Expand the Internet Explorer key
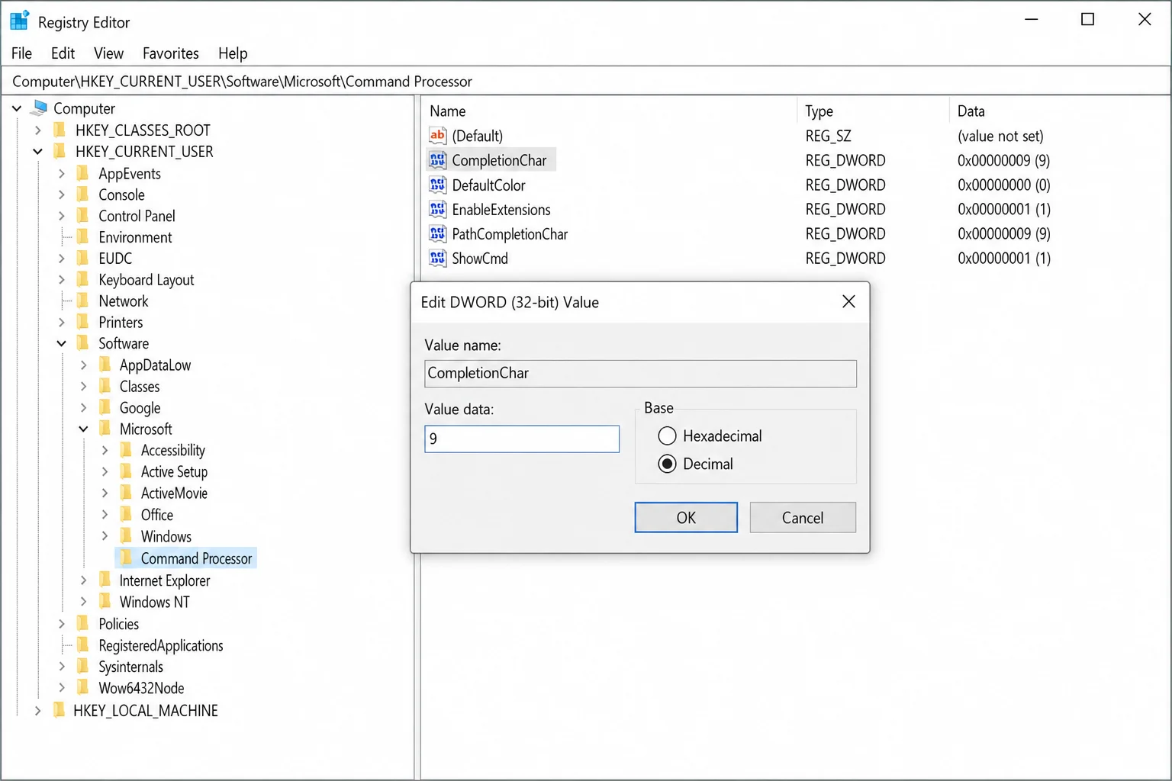Image resolution: width=1172 pixels, height=781 pixels. [84, 580]
